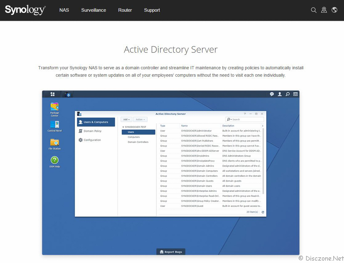Open the Router menu
The width and height of the screenshot is (344, 263).
pos(125,10)
